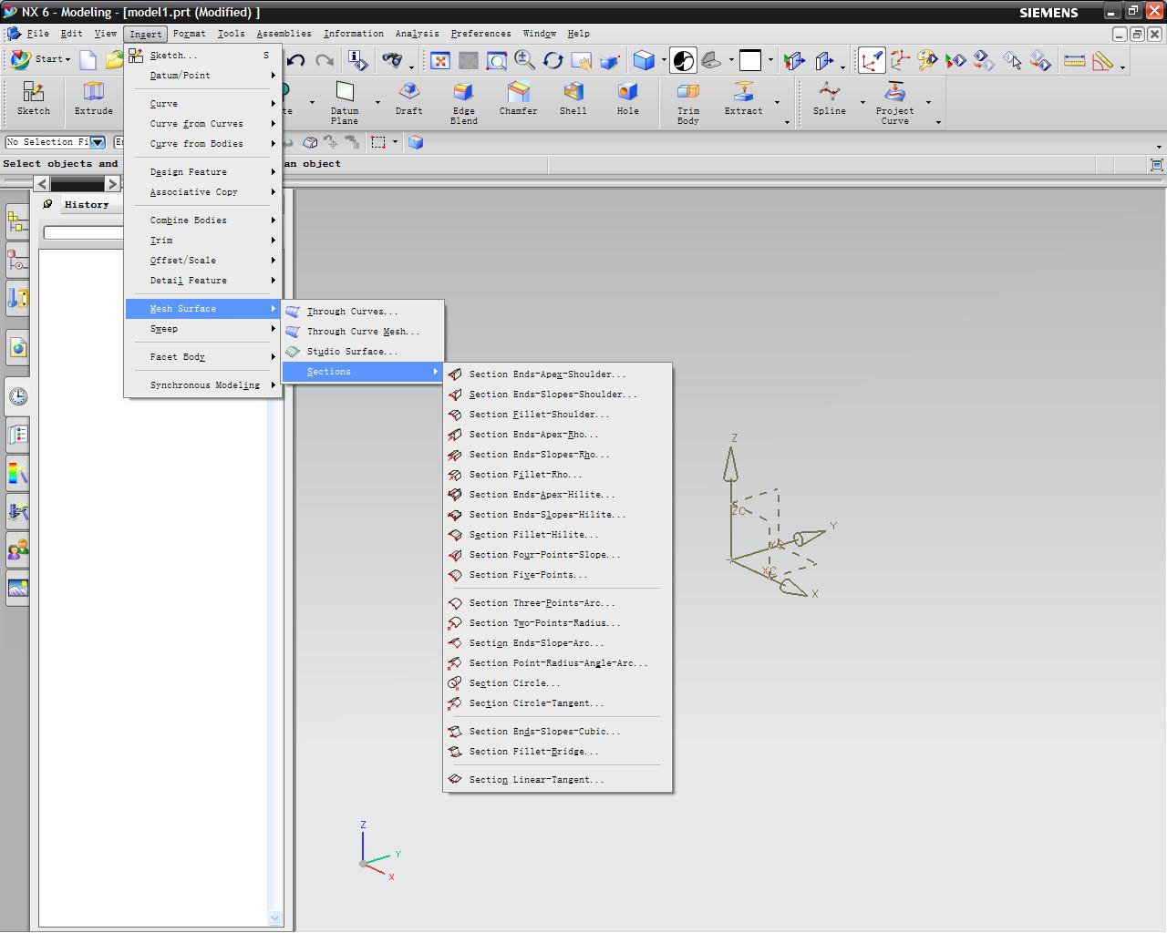Viewport: 1167px width, 933px height.
Task: Click the Redo arrow icon
Action: click(324, 60)
